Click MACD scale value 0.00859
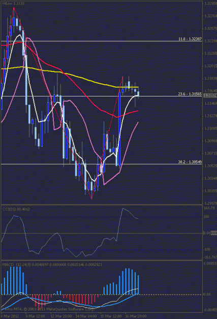This screenshot has width=217, height=319. click(x=210, y=263)
